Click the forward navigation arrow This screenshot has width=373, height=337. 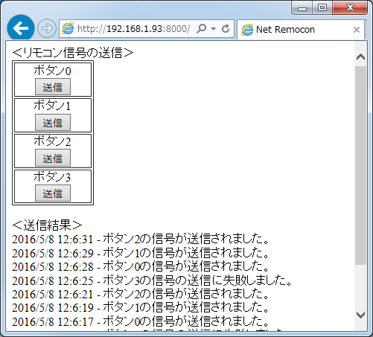tap(47, 28)
